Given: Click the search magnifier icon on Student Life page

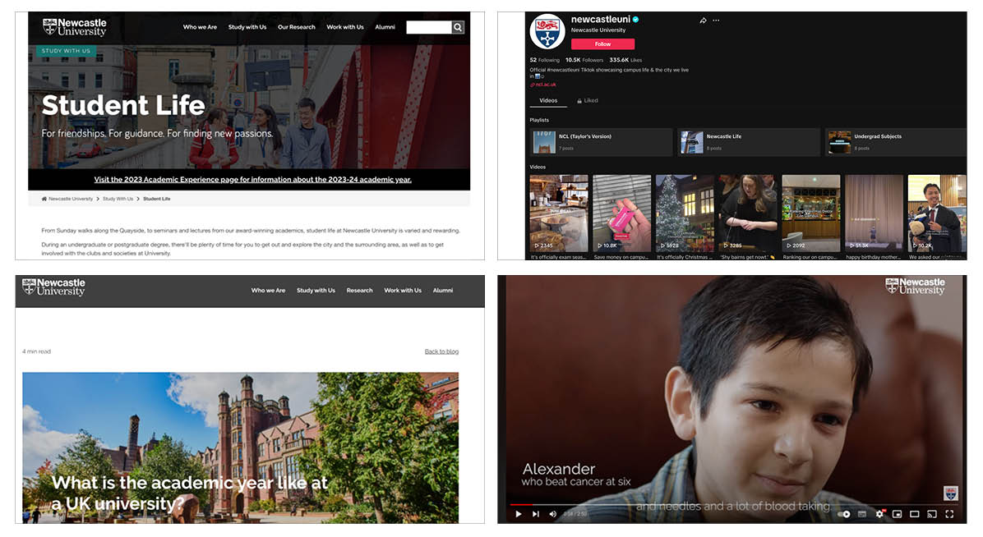Looking at the screenshot, I should 459,28.
